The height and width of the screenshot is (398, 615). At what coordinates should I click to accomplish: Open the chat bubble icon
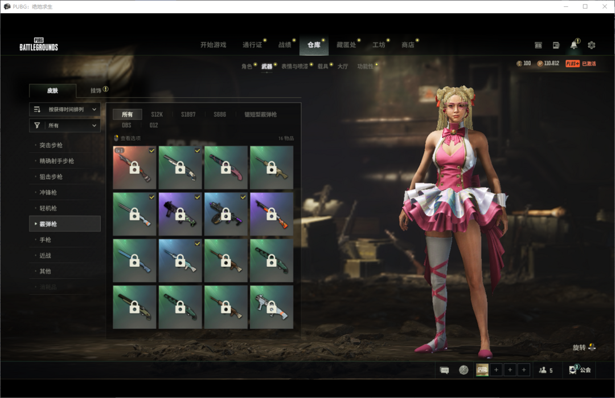(444, 370)
